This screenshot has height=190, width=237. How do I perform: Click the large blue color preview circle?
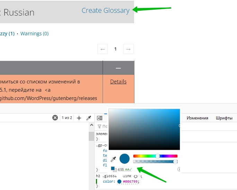click(124, 159)
